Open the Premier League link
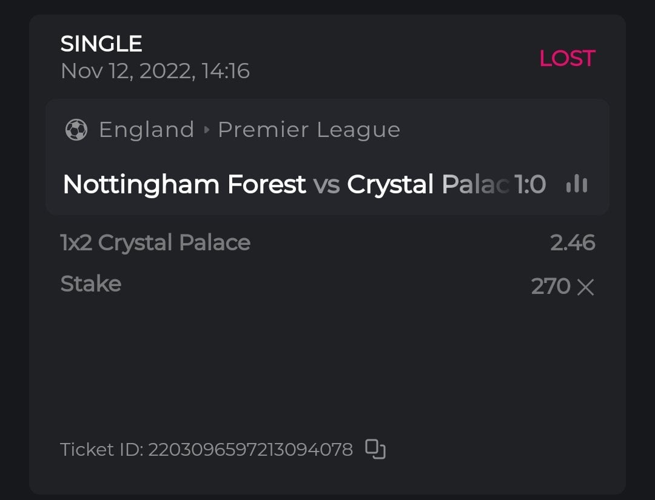 click(x=309, y=130)
